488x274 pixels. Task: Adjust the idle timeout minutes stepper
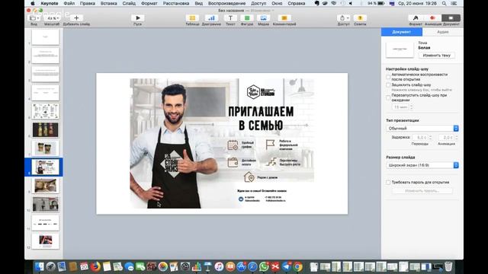click(x=412, y=107)
